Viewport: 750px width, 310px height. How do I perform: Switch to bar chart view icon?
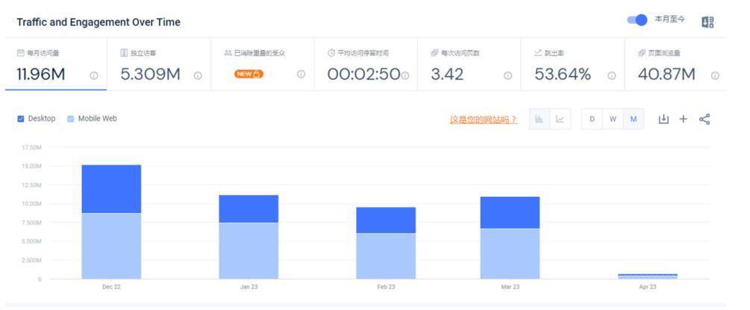click(540, 119)
